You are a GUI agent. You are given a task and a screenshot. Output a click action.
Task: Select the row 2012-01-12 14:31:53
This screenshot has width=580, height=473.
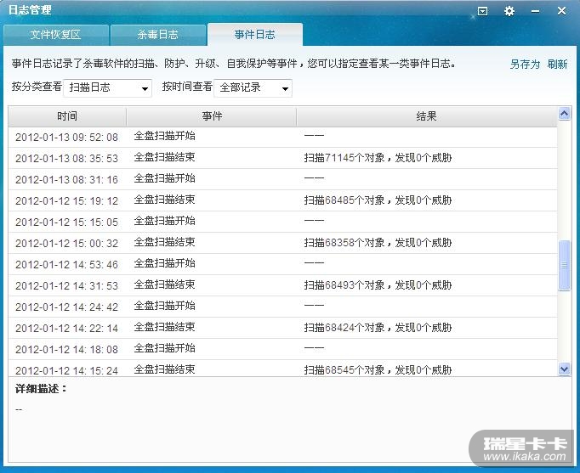click(x=282, y=285)
